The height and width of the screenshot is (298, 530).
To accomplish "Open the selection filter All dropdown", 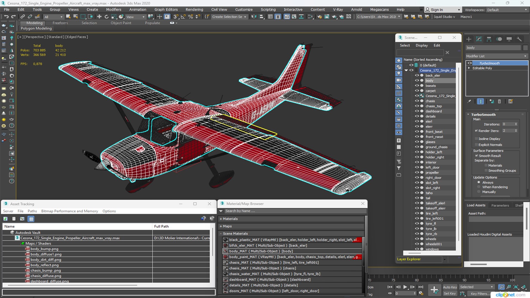I will 54,17.
